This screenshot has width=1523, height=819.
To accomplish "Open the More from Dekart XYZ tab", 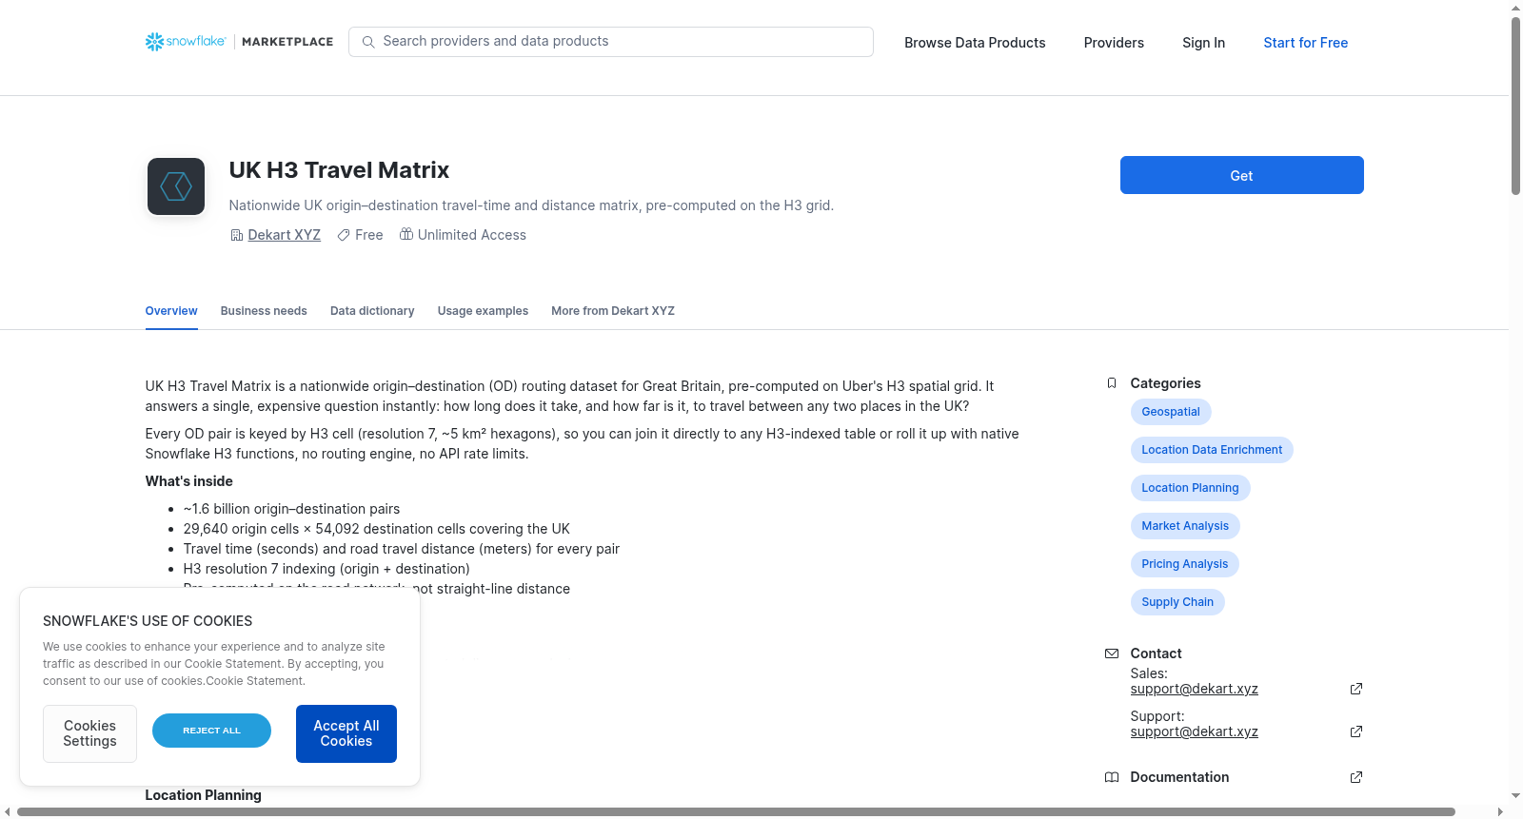I will (613, 311).
